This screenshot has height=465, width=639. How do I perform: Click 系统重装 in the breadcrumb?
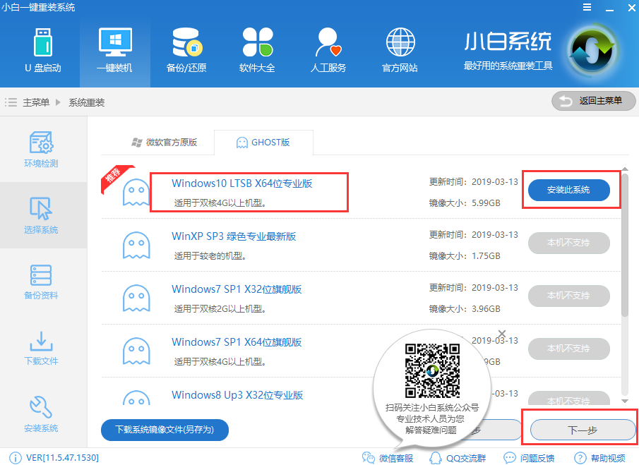point(86,102)
